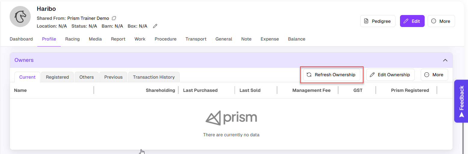Click the pencil icon next to Box
468x154 pixels.
click(x=155, y=26)
